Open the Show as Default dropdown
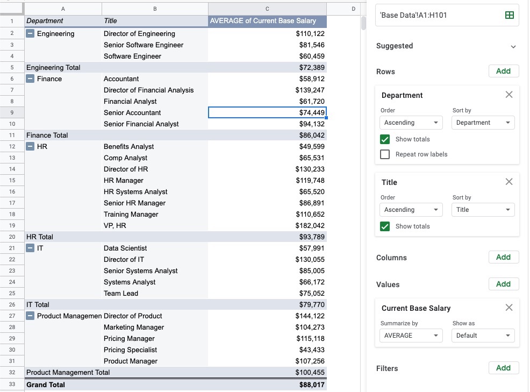 pos(483,335)
